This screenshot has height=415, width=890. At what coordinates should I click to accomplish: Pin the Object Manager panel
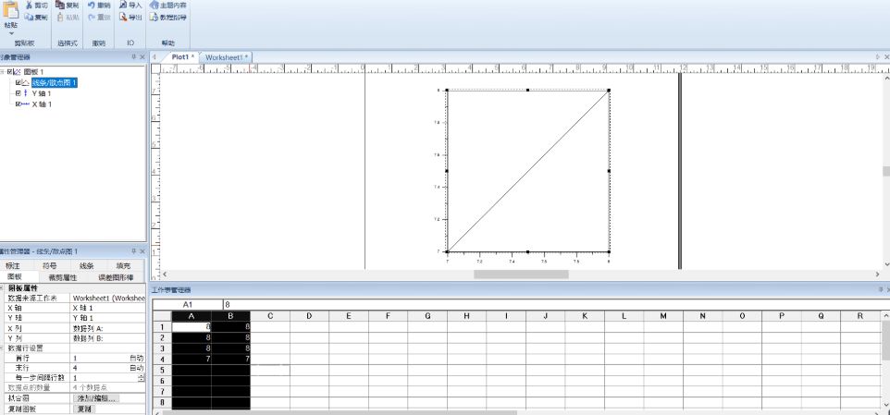tap(134, 56)
